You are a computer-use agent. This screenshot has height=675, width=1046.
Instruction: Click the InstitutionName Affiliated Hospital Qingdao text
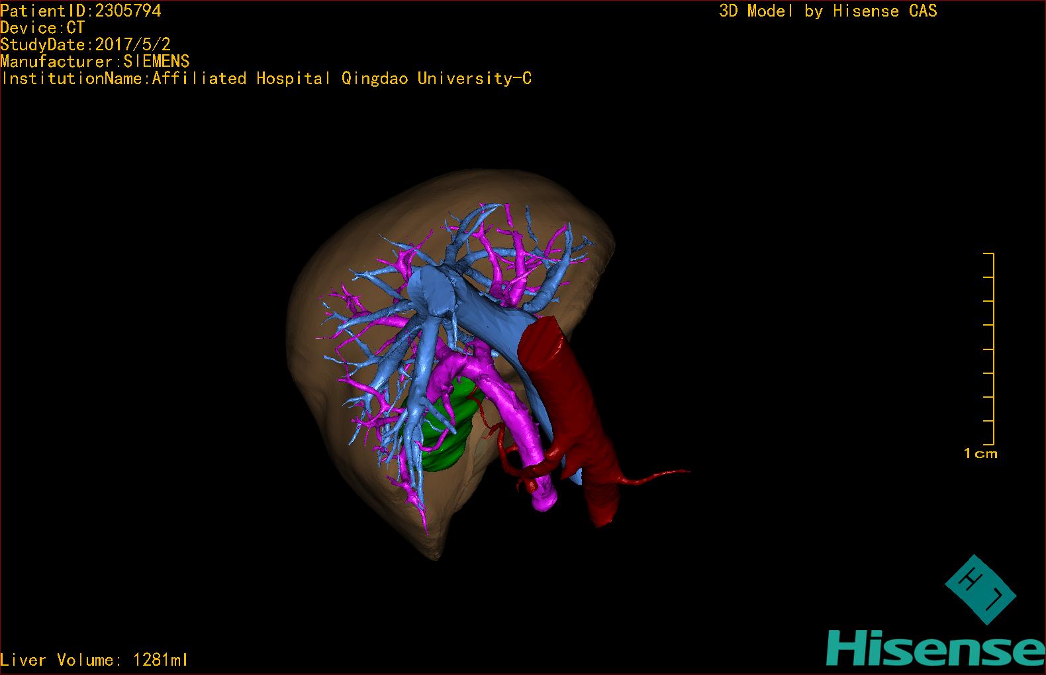click(266, 79)
